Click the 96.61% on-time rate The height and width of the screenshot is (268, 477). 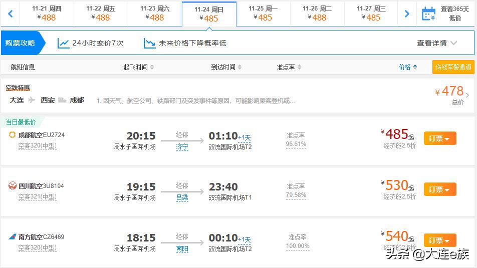pyautogui.click(x=296, y=144)
